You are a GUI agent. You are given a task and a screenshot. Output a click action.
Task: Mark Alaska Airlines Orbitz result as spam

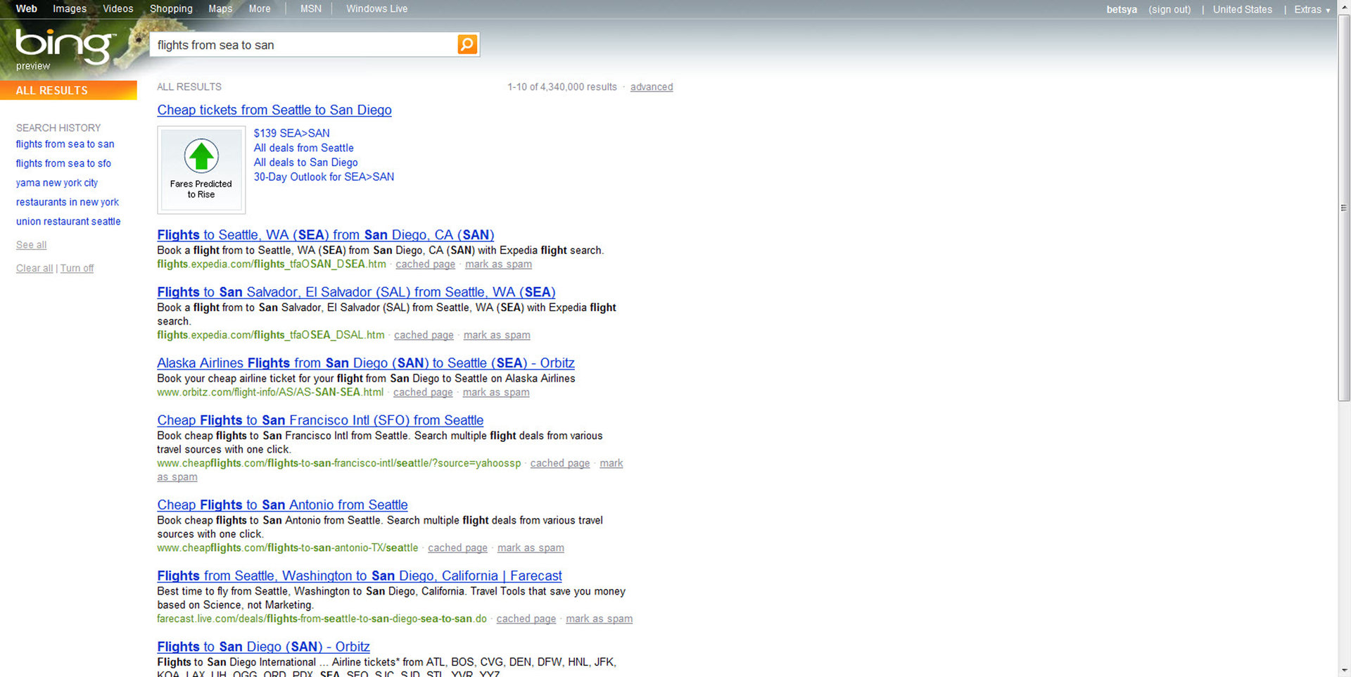[x=496, y=392]
